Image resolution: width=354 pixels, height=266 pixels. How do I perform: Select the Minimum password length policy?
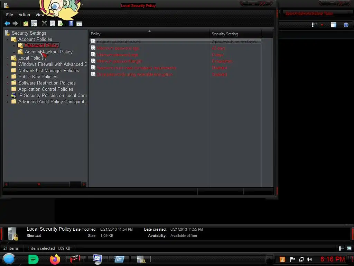coord(119,61)
